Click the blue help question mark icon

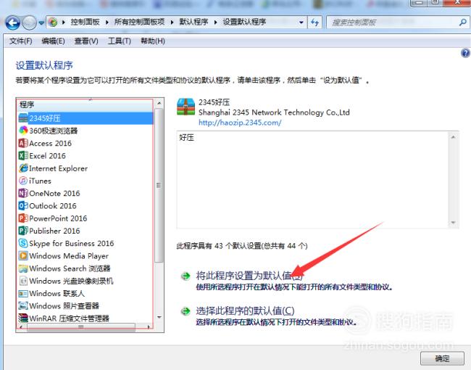click(x=465, y=53)
